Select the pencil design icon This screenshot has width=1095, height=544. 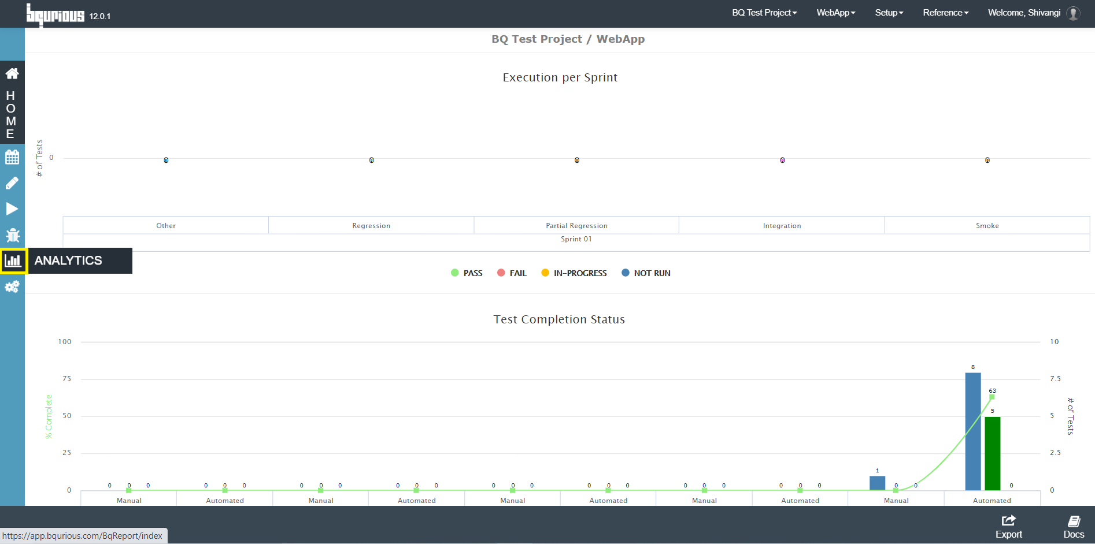click(x=12, y=183)
